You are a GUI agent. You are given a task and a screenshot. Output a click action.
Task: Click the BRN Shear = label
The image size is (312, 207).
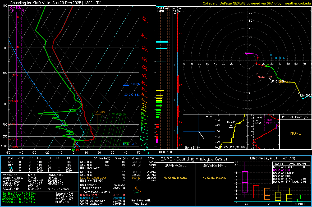click(88, 185)
